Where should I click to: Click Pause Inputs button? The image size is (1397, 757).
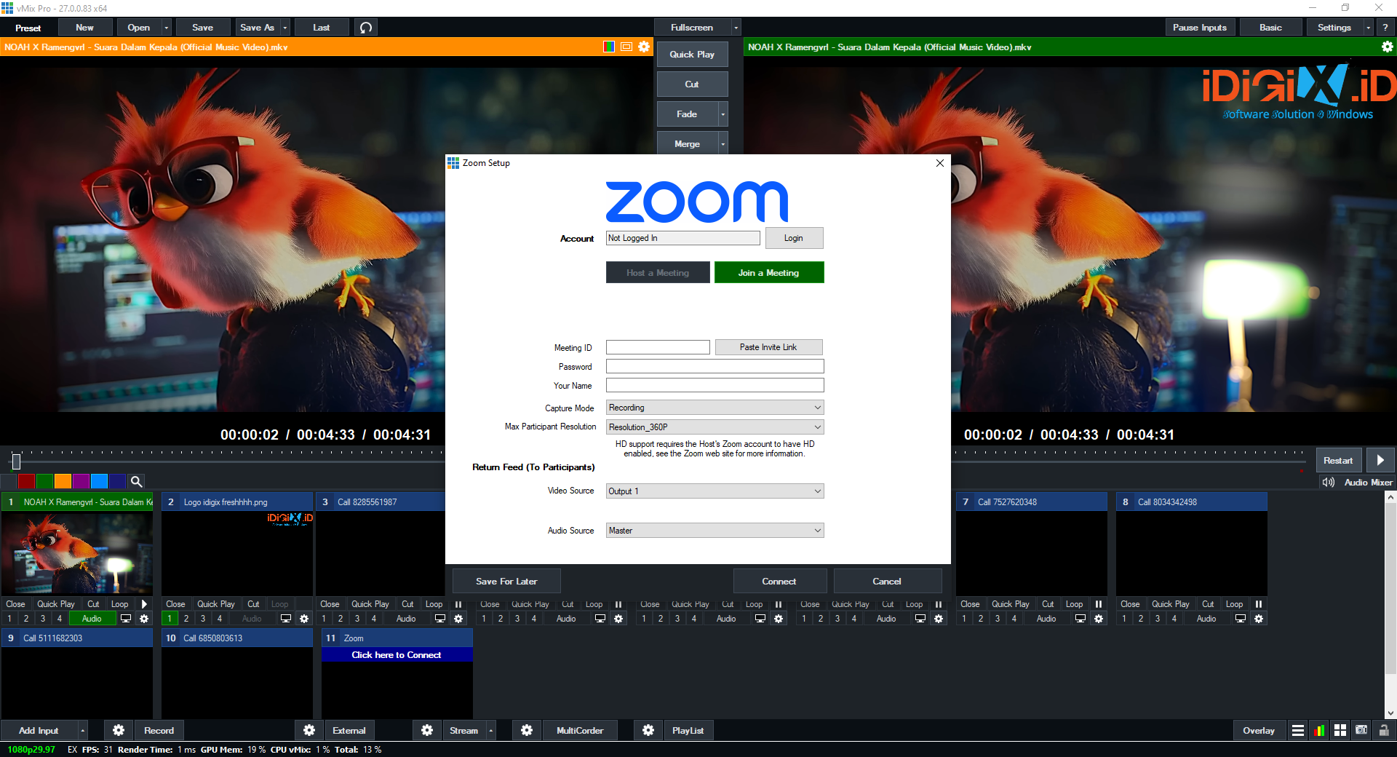click(x=1199, y=28)
